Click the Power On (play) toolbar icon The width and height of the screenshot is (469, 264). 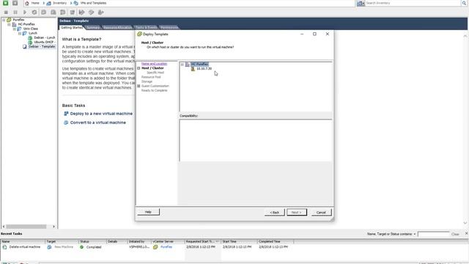[25, 12]
